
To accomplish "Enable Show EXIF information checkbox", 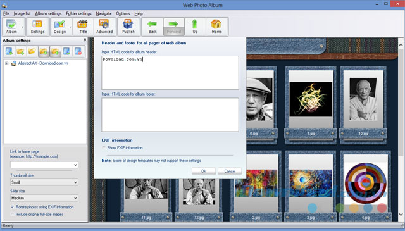I will click(104, 148).
